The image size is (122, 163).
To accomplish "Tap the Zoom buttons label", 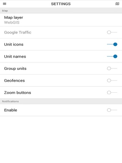I will 18,93.
